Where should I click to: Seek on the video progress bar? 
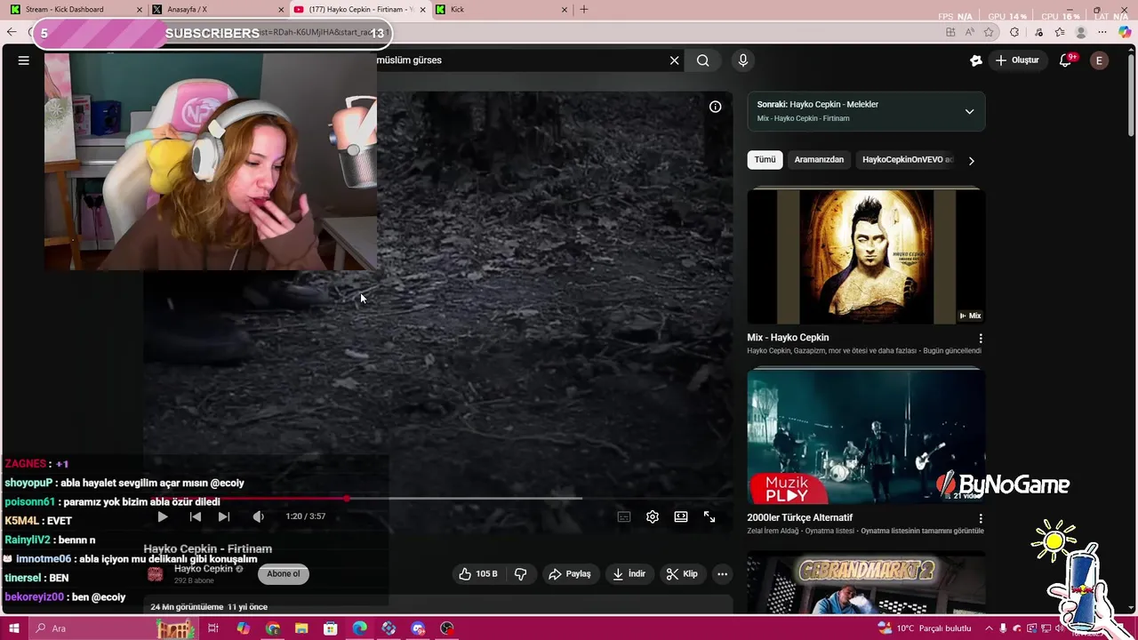[438, 498]
